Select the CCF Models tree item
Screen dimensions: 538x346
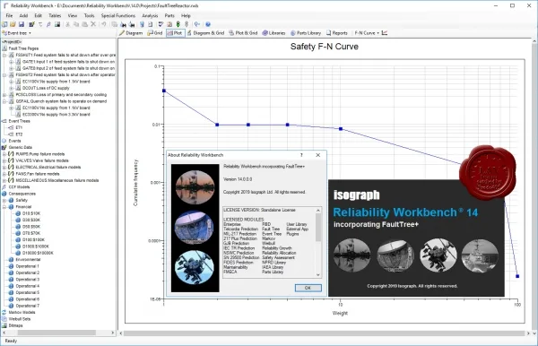click(19, 186)
